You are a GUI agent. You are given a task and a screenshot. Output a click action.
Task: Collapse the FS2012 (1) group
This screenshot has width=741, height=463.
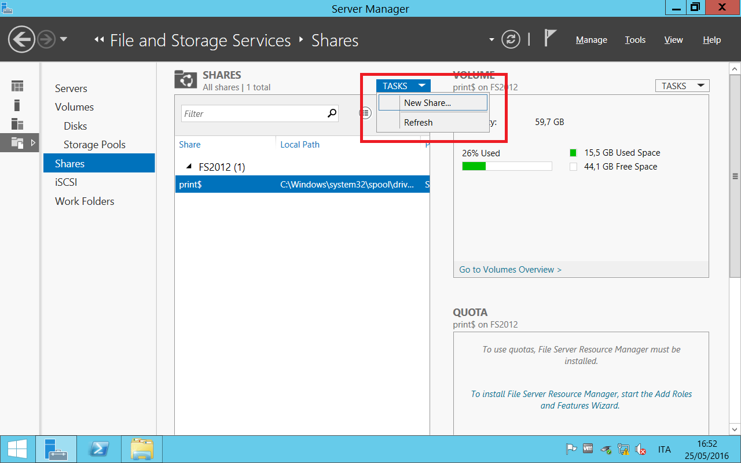[189, 167]
